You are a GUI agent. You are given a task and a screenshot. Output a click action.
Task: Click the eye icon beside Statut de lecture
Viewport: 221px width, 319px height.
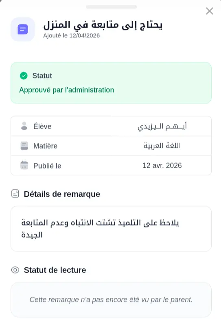coord(15,270)
